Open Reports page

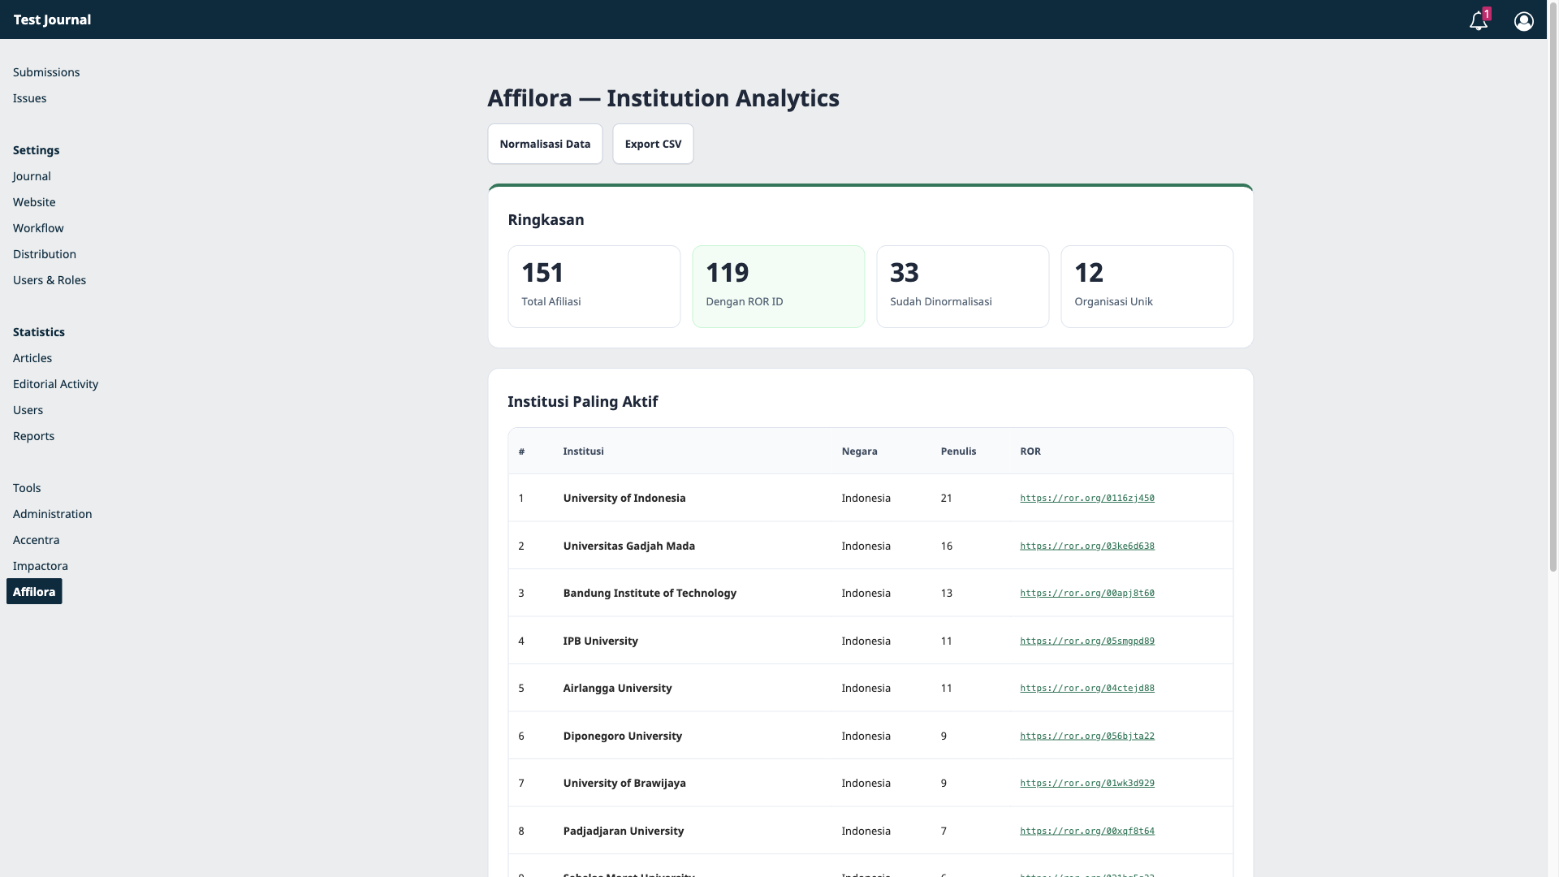(x=33, y=436)
